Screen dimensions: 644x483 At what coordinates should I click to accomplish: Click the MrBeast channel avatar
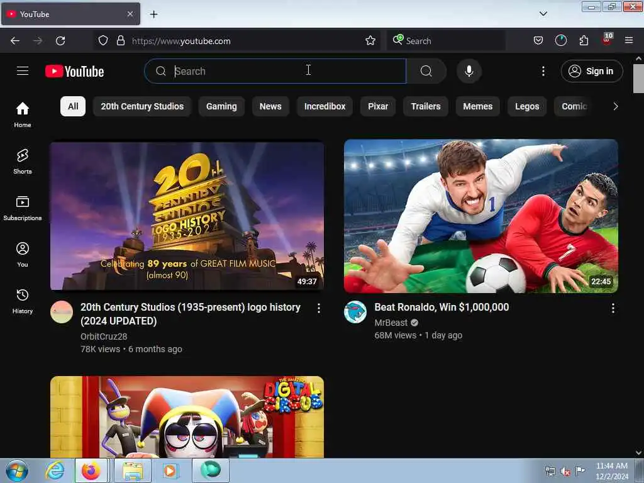pyautogui.click(x=355, y=312)
